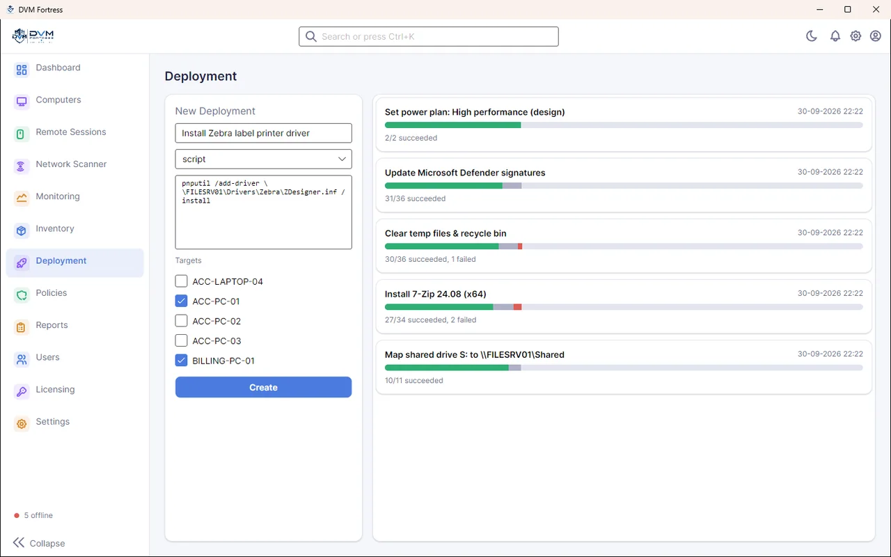Collapse the sidebar navigation
Image resolution: width=891 pixels, height=557 pixels.
pyautogui.click(x=39, y=543)
